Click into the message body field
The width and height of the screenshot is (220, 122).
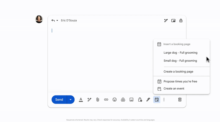117,59
